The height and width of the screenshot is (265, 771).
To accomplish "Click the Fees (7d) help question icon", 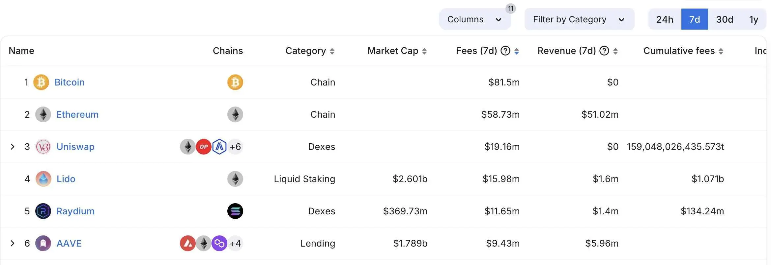I will pos(505,51).
